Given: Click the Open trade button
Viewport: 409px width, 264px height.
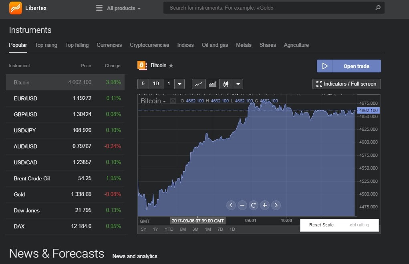Looking at the screenshot, I should [x=349, y=66].
